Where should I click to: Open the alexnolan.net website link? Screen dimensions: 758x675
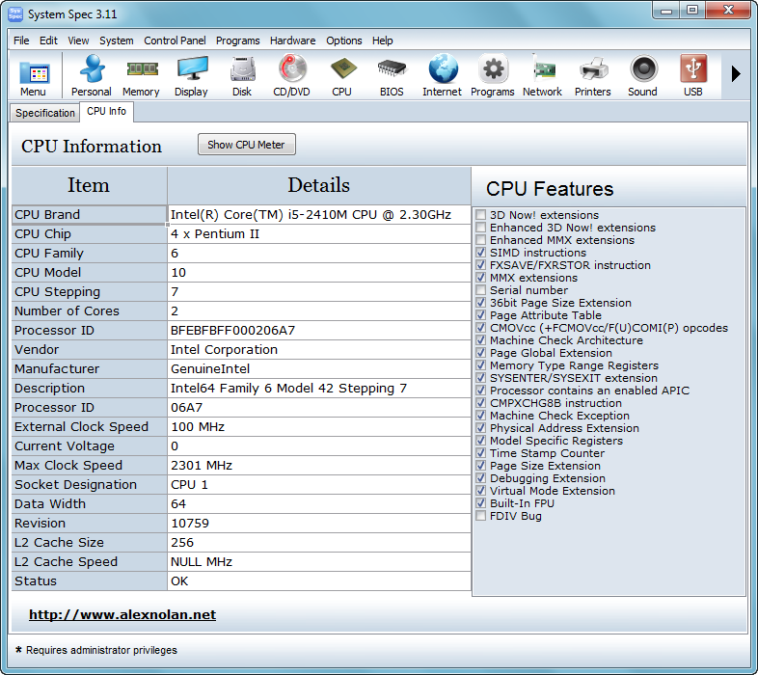(122, 614)
